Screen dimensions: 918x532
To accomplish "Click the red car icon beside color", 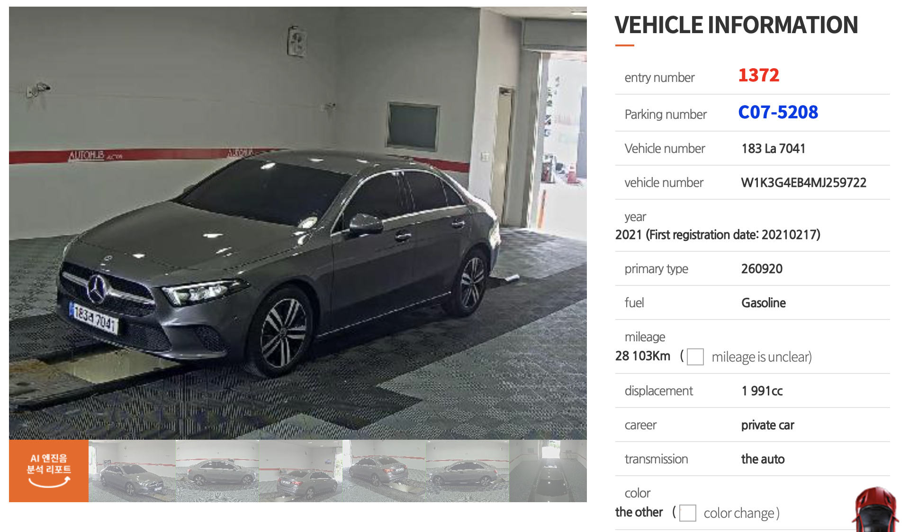I will point(876,510).
